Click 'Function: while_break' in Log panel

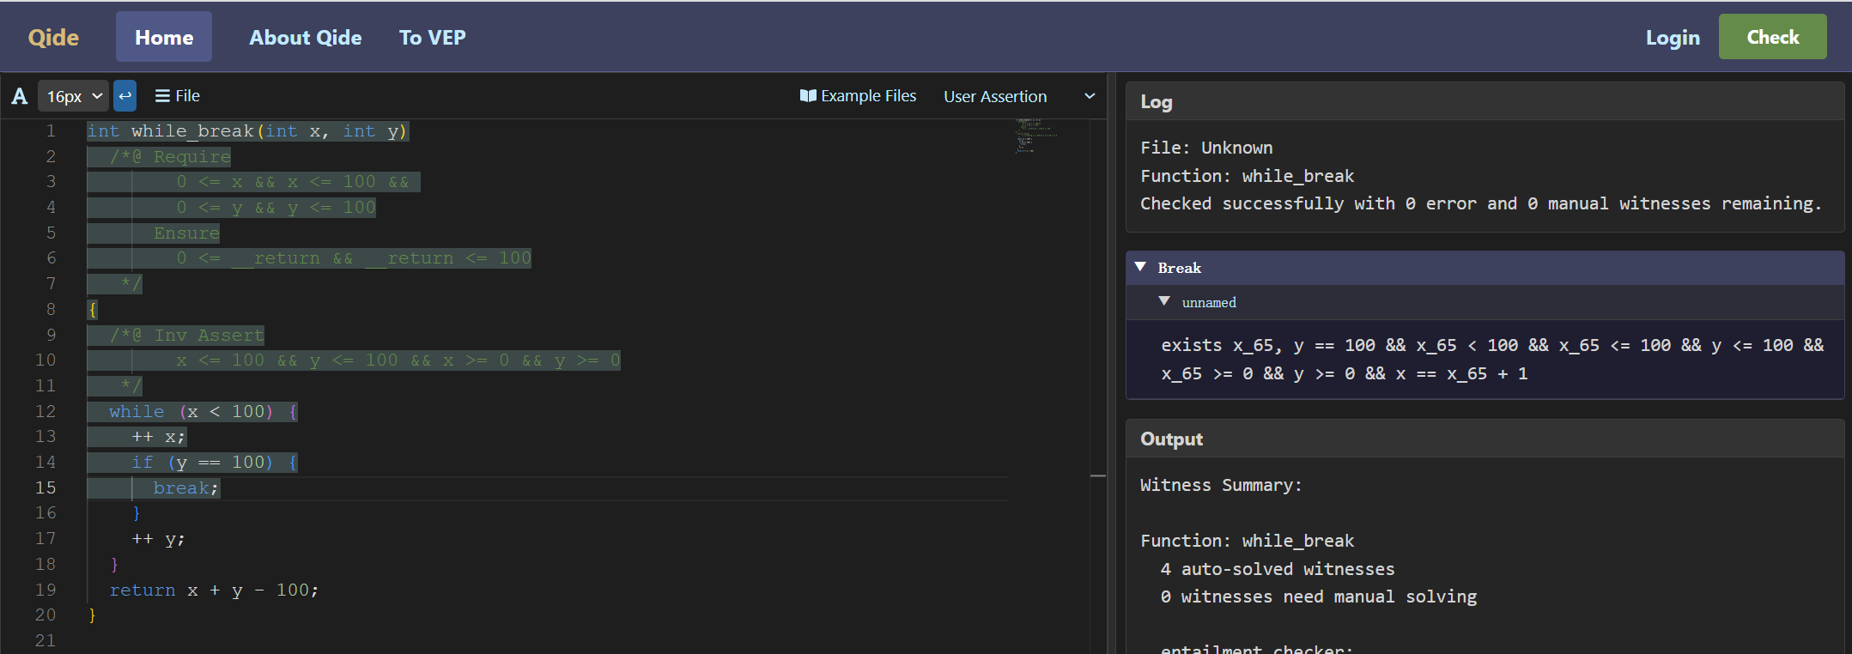tap(1247, 176)
